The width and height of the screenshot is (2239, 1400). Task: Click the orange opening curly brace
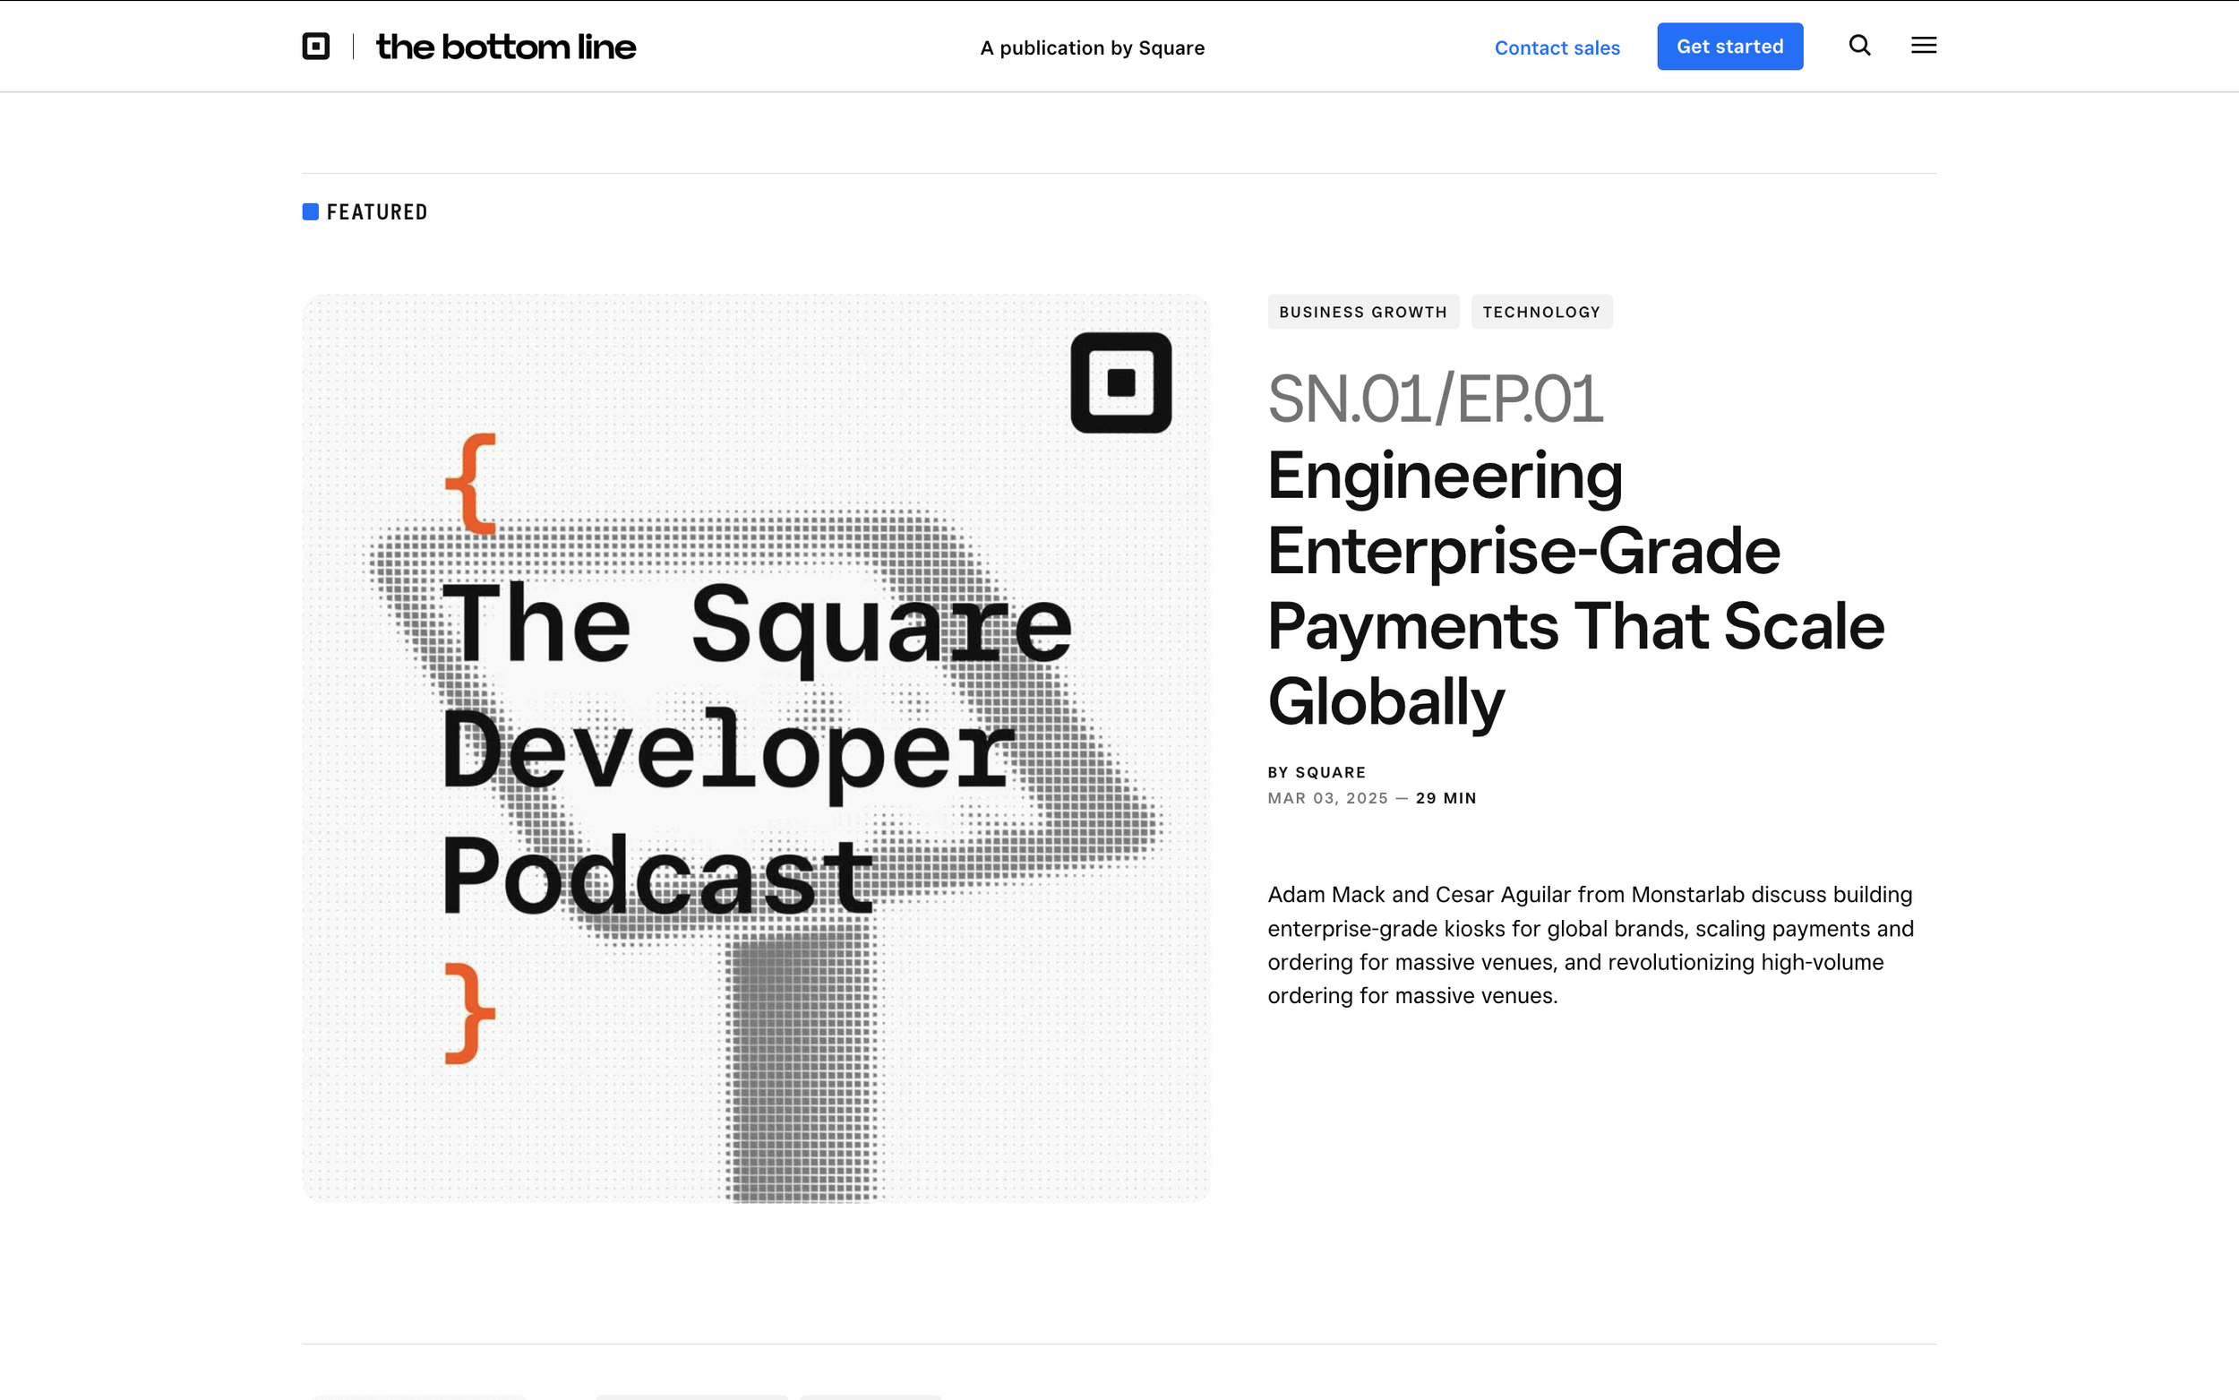[471, 484]
